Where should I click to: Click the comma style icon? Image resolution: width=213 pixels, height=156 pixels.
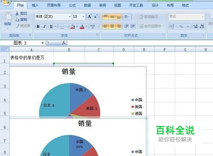tap(188, 26)
